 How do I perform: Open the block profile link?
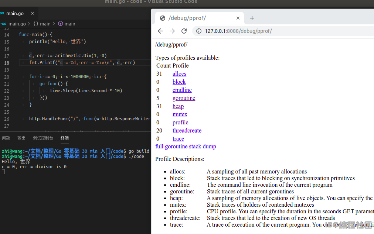(x=179, y=82)
